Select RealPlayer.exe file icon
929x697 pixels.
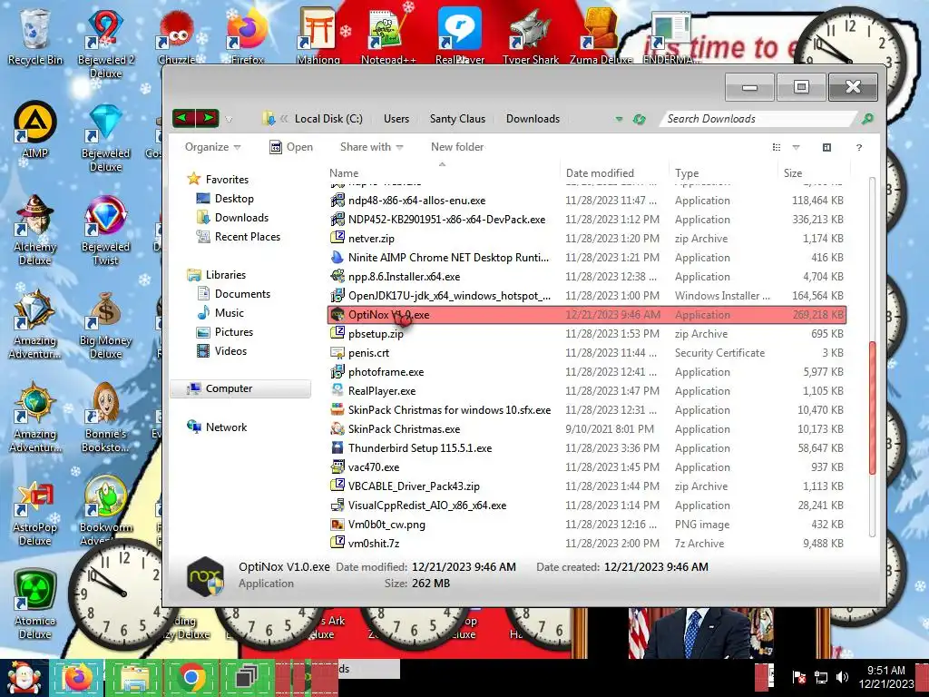pyautogui.click(x=337, y=390)
